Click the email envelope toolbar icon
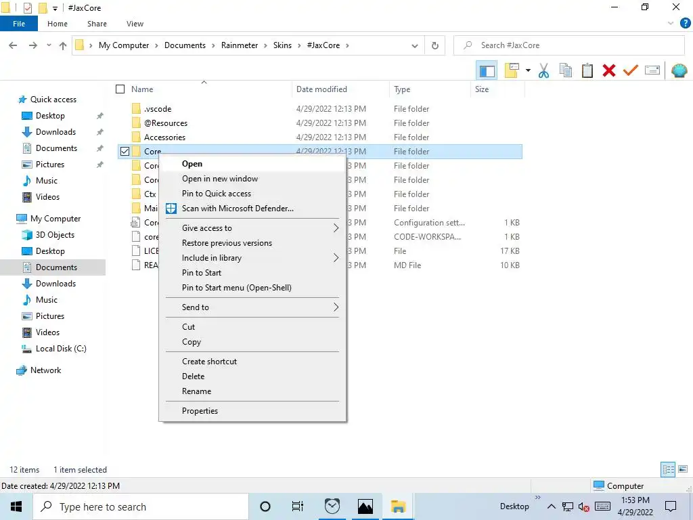The image size is (693, 520). click(652, 70)
